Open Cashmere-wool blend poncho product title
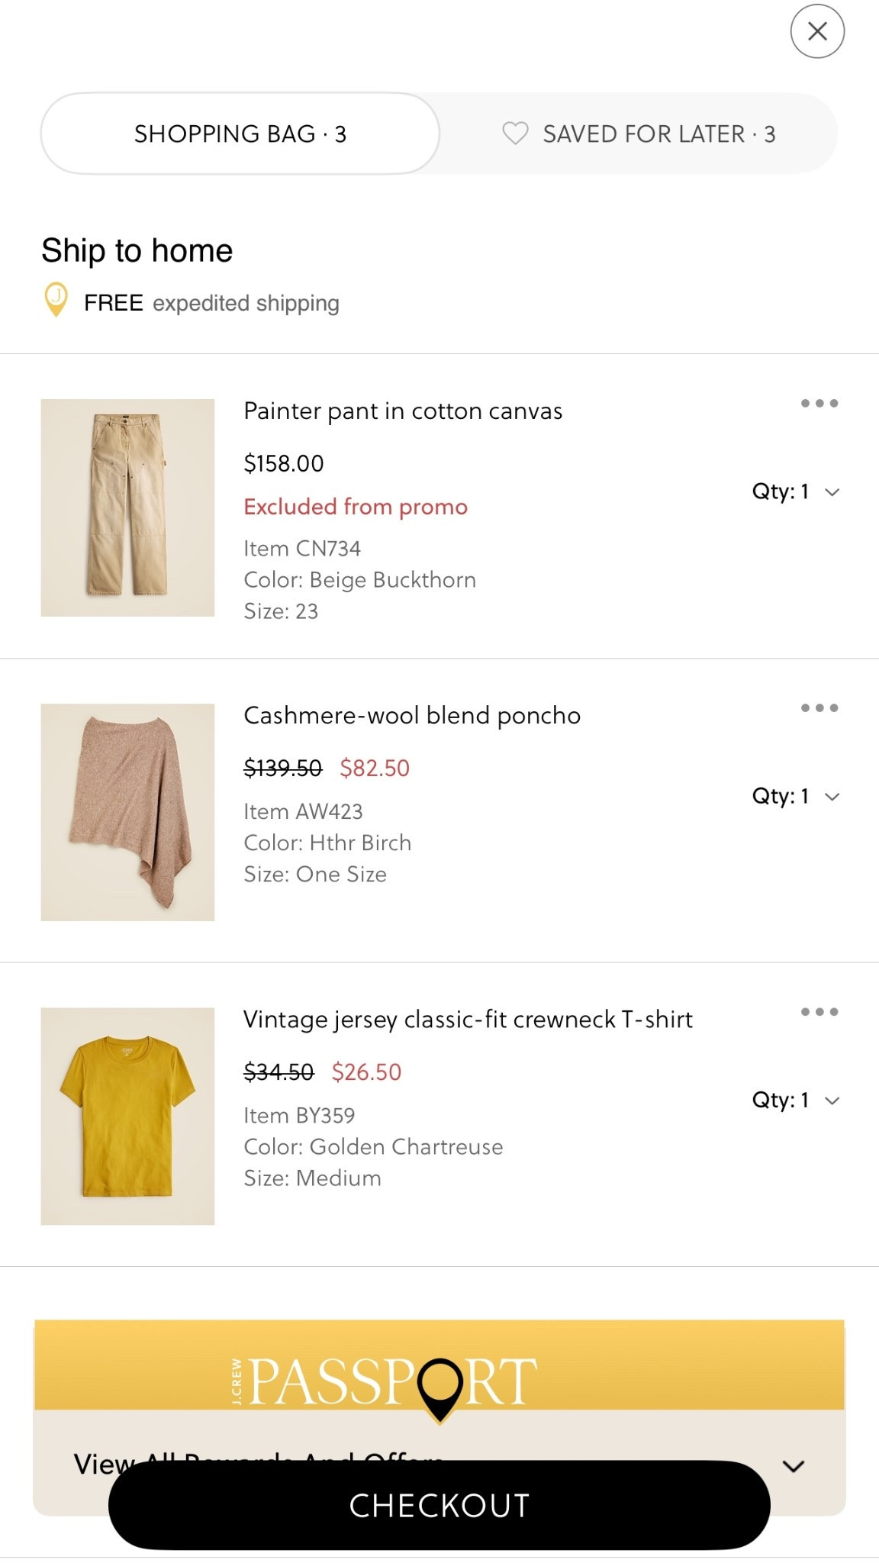879x1563 pixels. pyautogui.click(x=412, y=716)
